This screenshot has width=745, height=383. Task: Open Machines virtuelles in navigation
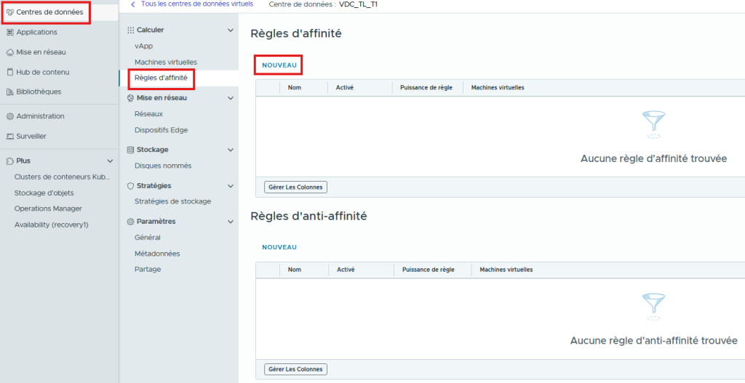pos(165,63)
